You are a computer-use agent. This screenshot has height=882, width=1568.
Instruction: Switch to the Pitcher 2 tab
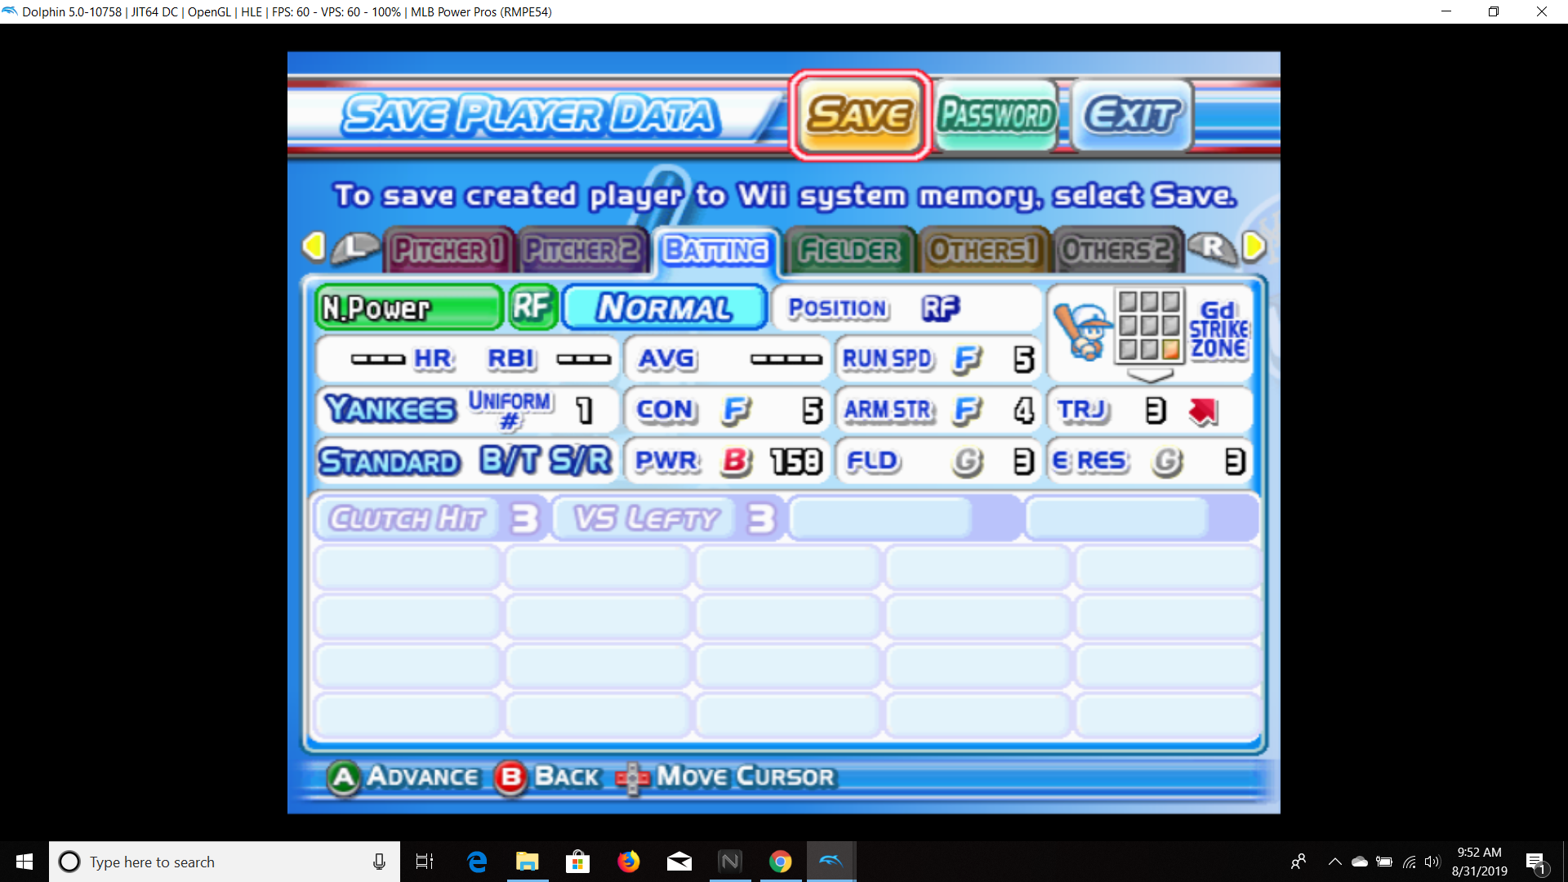tap(582, 250)
